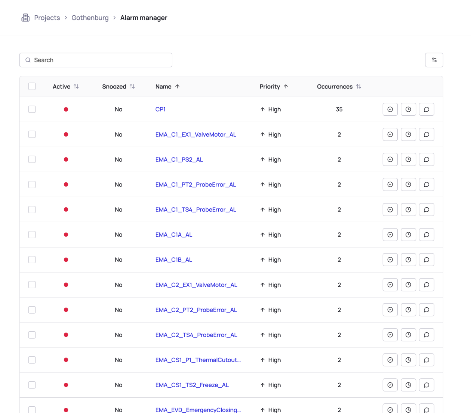Open comments for EMA_C1A_AL alarm
471x413 pixels.
click(427, 235)
